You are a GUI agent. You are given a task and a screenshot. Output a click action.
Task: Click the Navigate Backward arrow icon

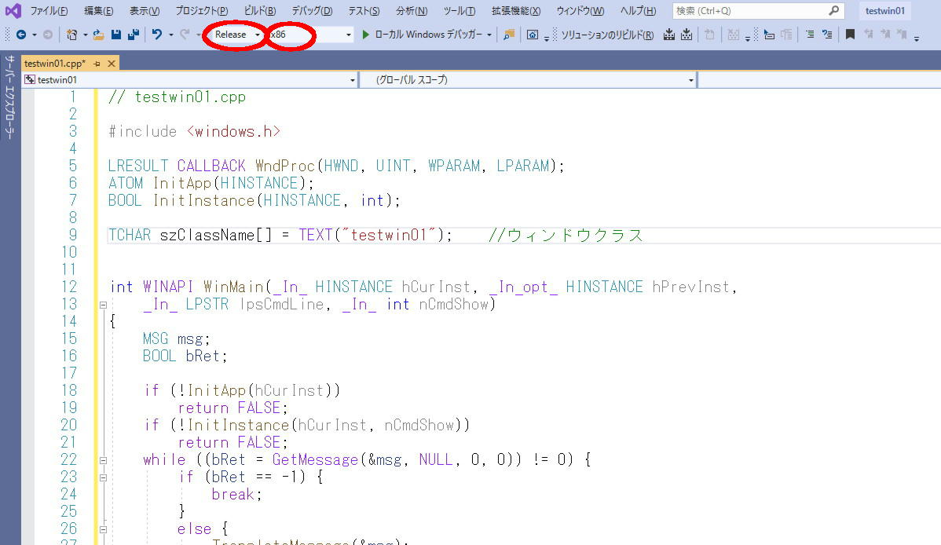[x=20, y=35]
